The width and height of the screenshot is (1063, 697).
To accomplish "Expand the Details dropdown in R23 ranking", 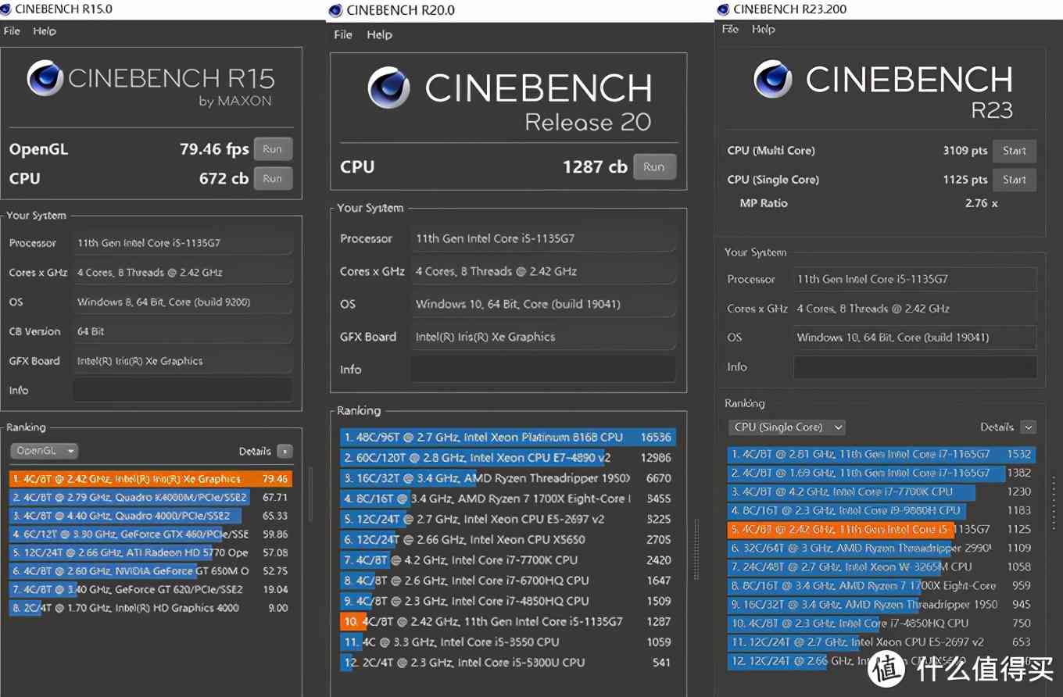I will (1028, 427).
